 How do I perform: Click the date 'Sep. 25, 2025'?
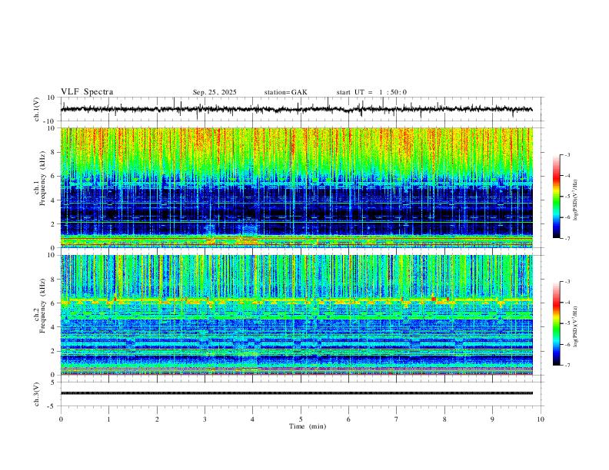click(x=215, y=92)
